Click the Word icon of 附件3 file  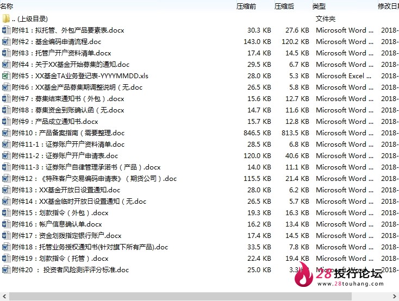[x=6, y=53]
